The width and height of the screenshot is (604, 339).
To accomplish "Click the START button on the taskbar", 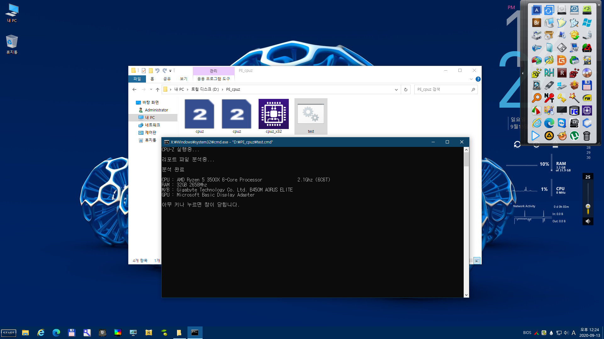I will pyautogui.click(x=9, y=333).
